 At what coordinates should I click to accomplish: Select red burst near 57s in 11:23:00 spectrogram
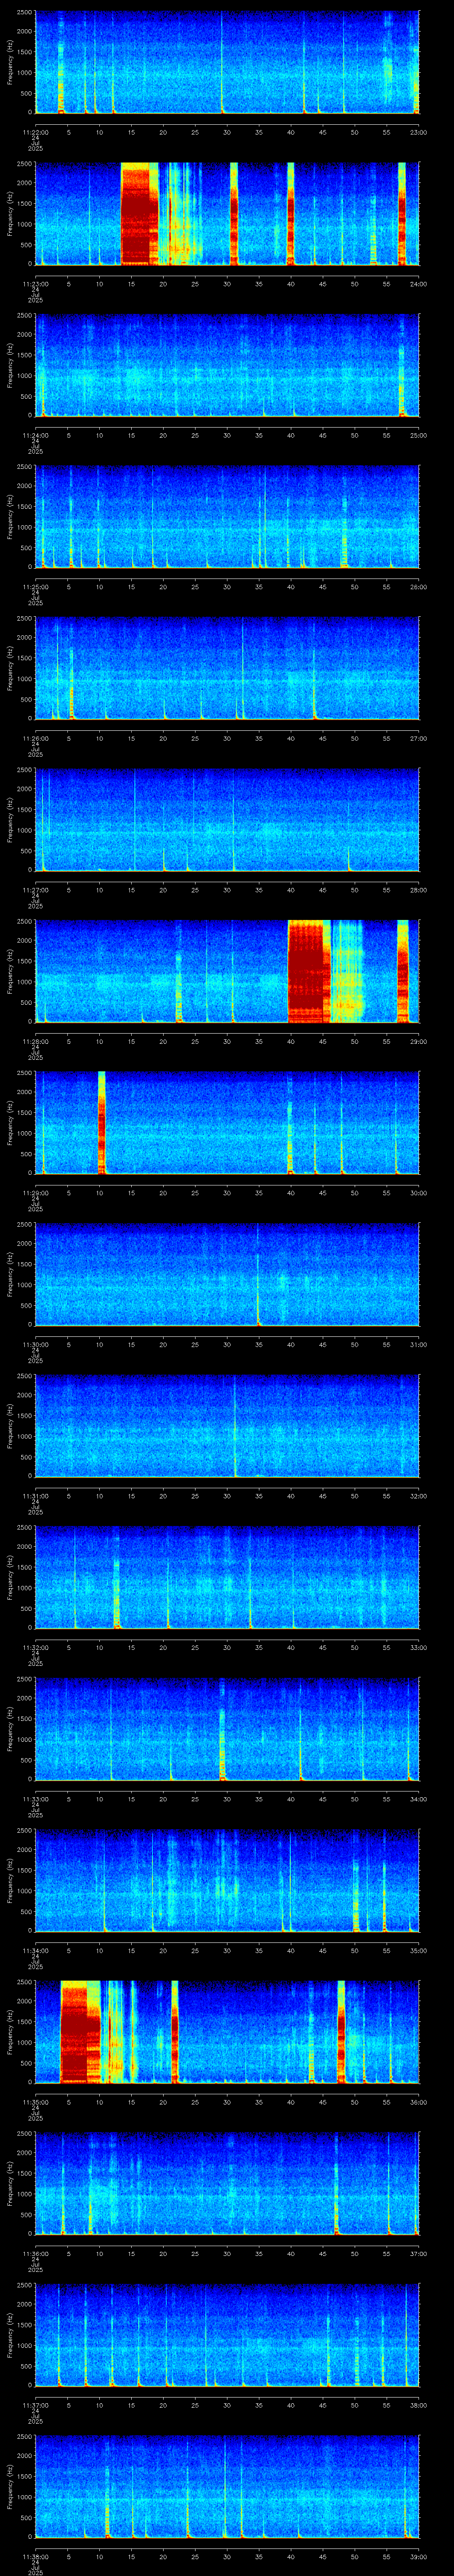(402, 214)
